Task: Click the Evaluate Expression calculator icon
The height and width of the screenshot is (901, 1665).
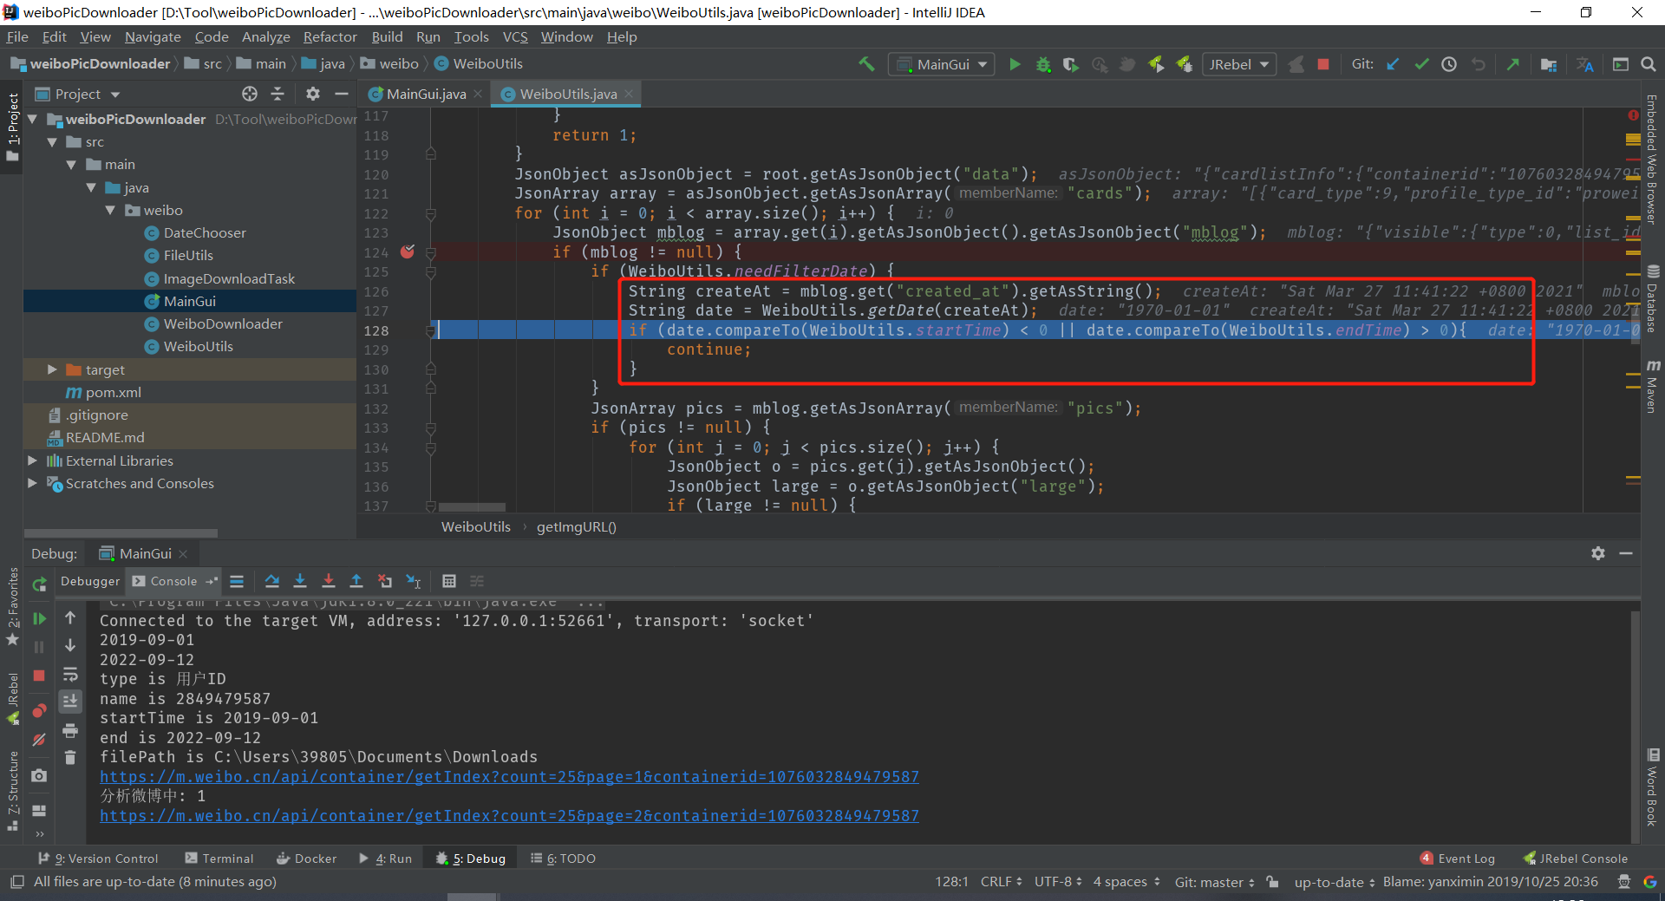Action: [x=448, y=581]
